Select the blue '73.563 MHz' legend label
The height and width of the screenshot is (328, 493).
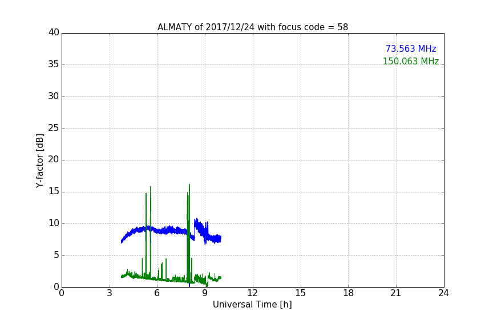[411, 48]
